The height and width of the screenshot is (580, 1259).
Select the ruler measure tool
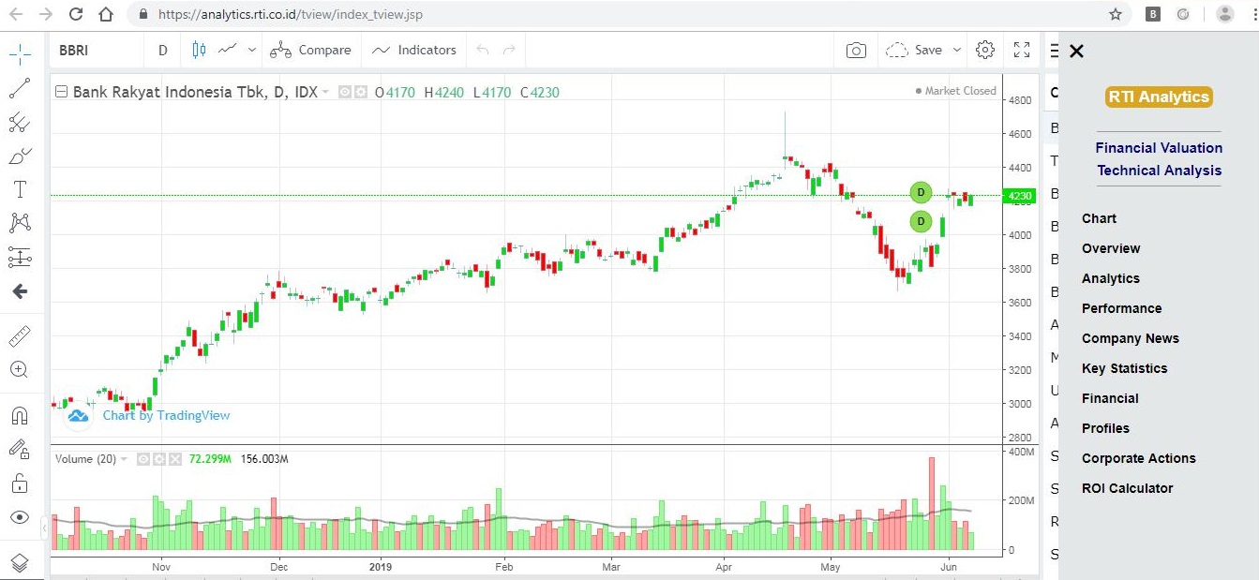pos(20,335)
